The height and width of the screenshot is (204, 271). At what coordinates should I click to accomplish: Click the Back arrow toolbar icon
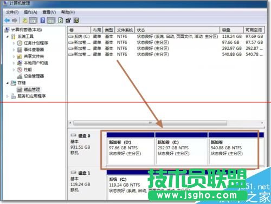click(7, 21)
